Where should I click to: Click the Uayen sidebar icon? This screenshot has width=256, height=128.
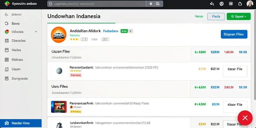point(6,69)
